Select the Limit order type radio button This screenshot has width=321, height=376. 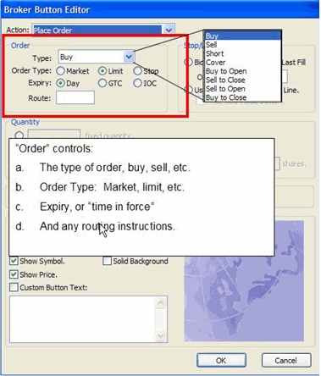[102, 71]
